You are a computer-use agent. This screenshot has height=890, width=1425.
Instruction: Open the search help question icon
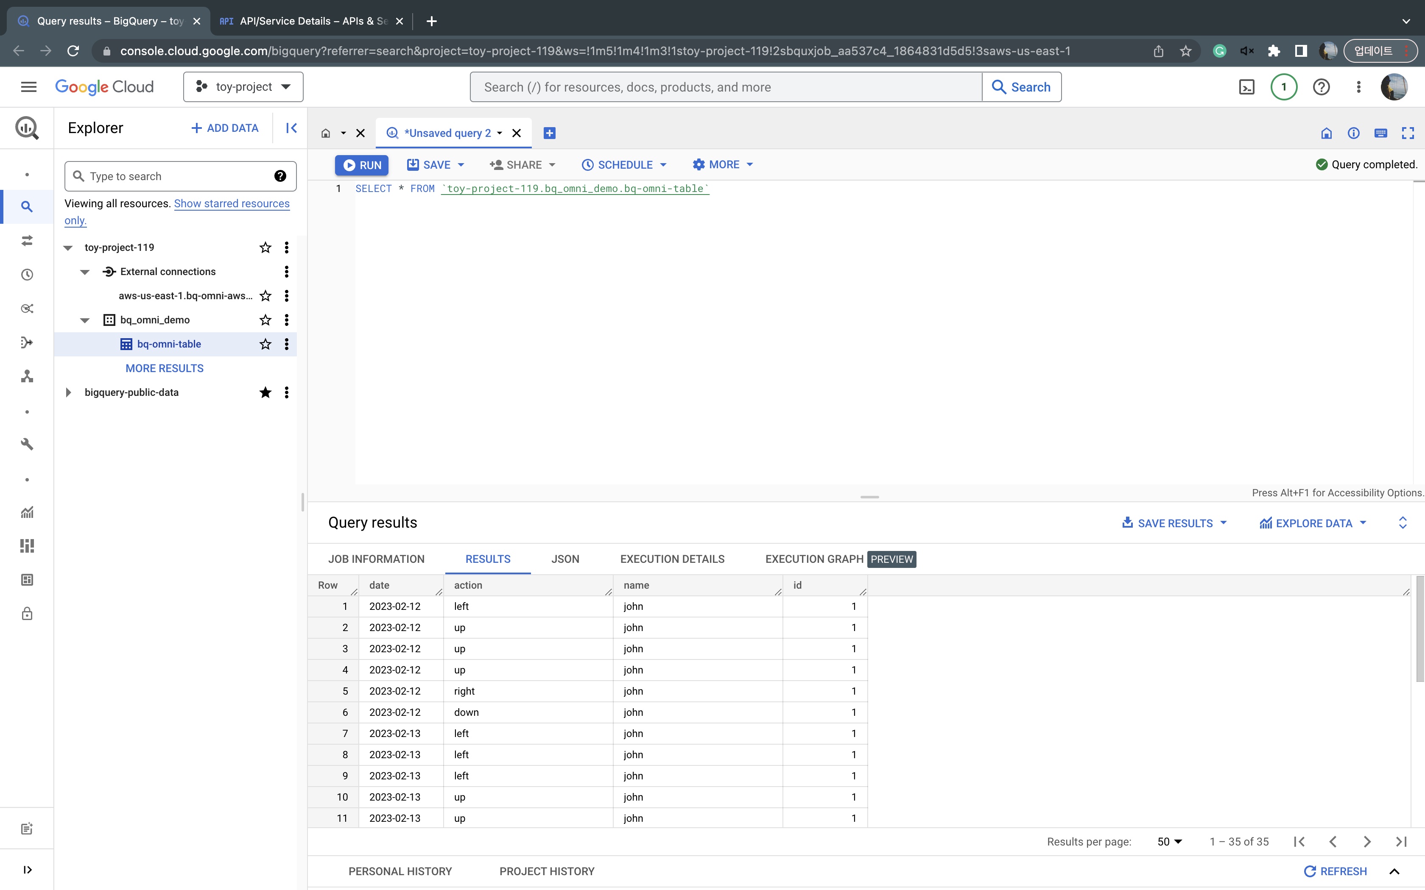tap(280, 176)
